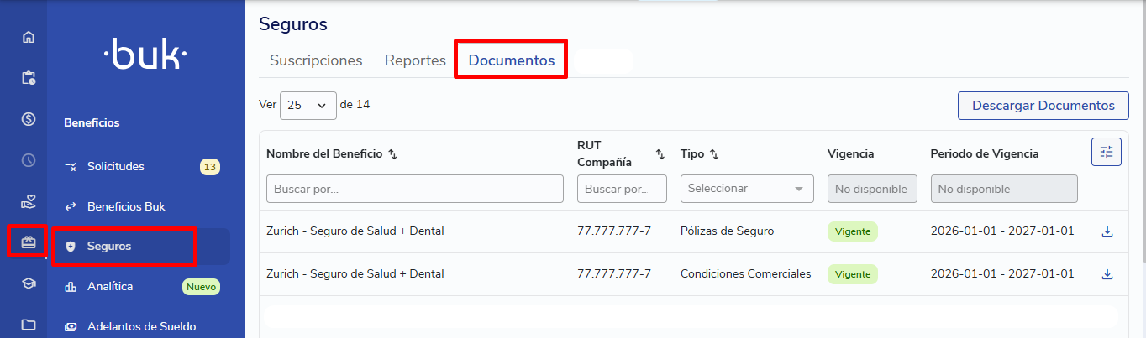
Task: Download the Pólizas de Seguro document
Action: pos(1107,231)
